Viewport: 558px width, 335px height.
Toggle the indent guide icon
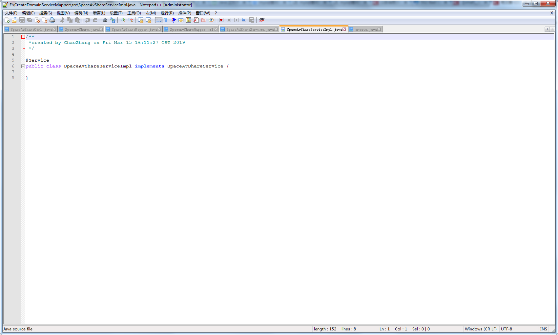pos(174,20)
